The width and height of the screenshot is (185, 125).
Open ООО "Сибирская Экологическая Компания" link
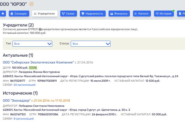(x=38, y=62)
